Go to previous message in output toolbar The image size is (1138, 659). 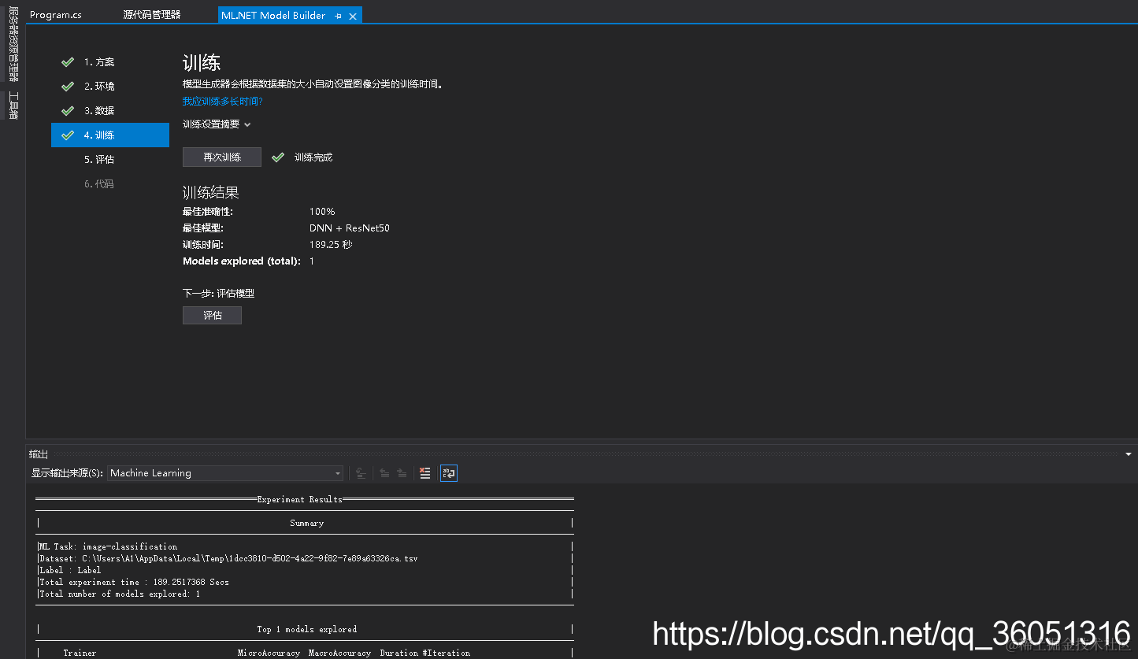point(384,473)
